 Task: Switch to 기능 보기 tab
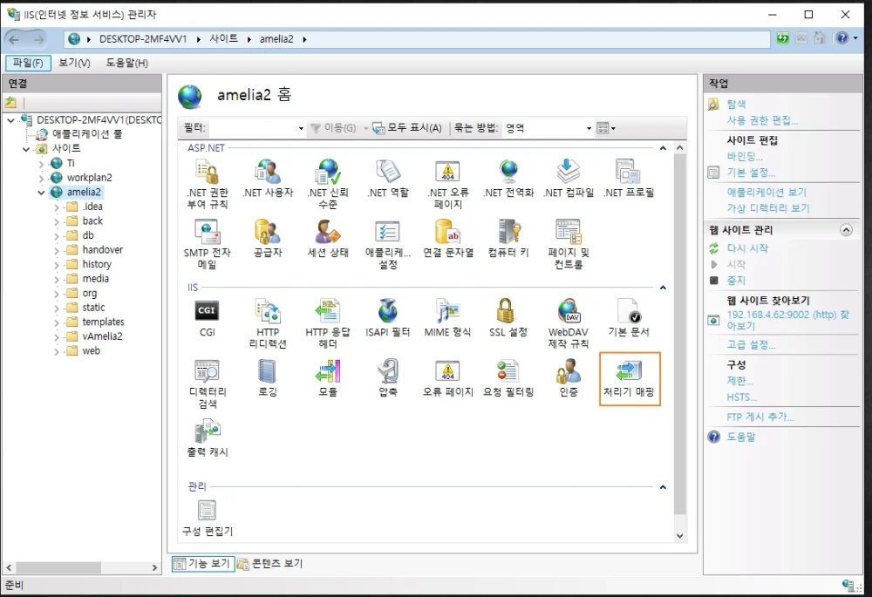click(x=202, y=564)
